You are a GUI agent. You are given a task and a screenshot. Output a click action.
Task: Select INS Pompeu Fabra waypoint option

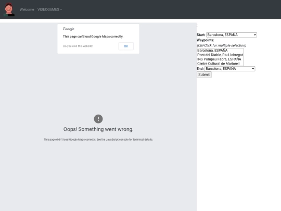[220, 59]
